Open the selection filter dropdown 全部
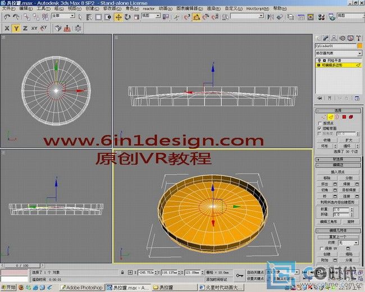This screenshot has width=365, height=292. [x=63, y=16]
